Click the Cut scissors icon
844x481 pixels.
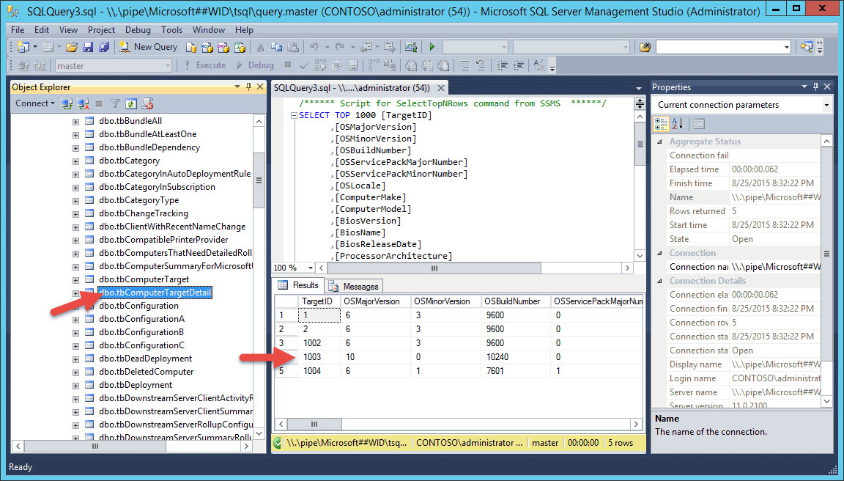[260, 48]
